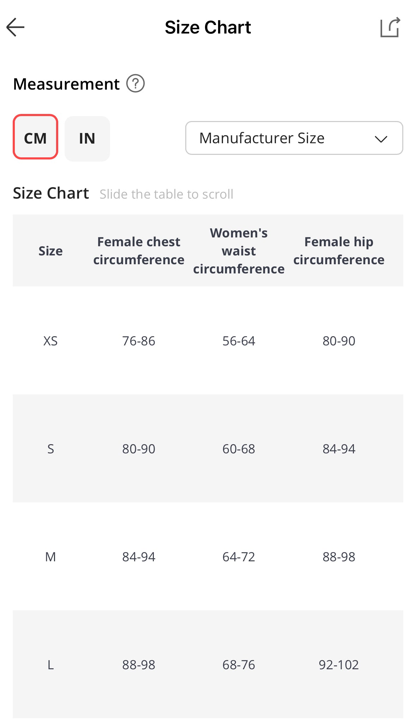Expand size type with chevron arrow
The width and height of the screenshot is (416, 725).
(x=381, y=139)
